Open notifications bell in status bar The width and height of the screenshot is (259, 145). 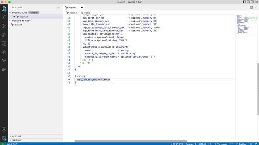[256, 144]
